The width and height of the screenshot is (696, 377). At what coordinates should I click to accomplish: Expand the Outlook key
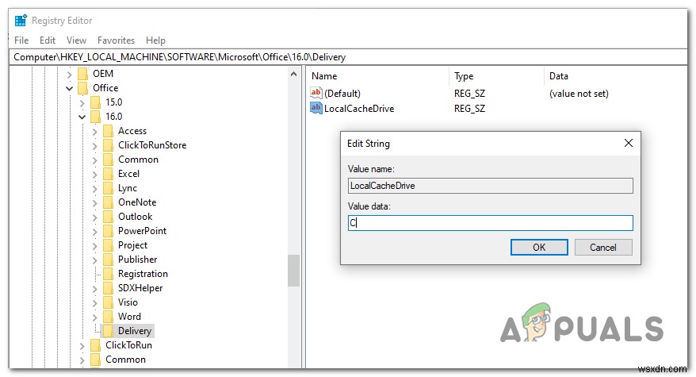click(94, 217)
